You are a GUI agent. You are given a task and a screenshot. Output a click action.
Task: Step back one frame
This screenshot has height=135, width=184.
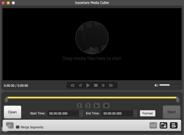tap(80, 86)
